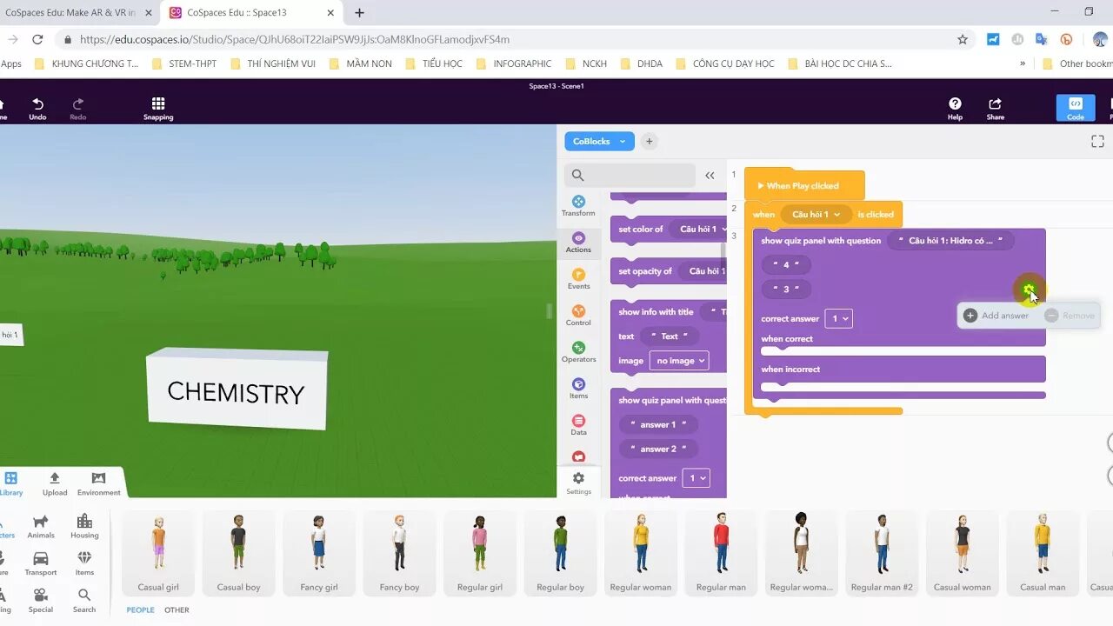1113x626 pixels.
Task: Toggle Snapping grid option
Action: pyautogui.click(x=158, y=109)
